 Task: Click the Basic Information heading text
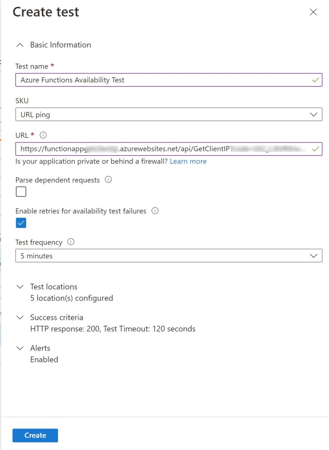click(61, 45)
